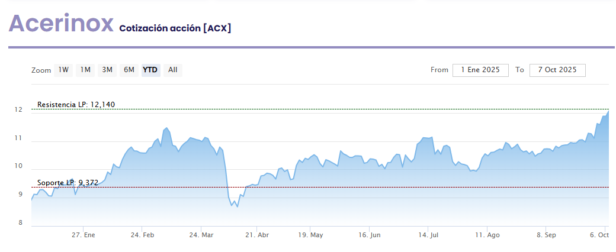Click the From date field
The width and height of the screenshot is (616, 252).
click(480, 70)
